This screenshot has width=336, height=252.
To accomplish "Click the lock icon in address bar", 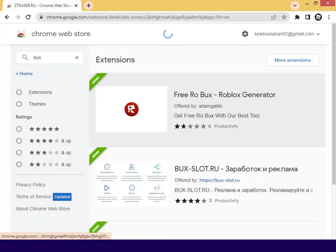I will click(41, 17).
